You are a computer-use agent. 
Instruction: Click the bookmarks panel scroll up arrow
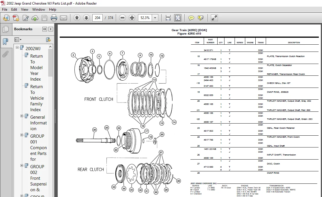point(50,47)
